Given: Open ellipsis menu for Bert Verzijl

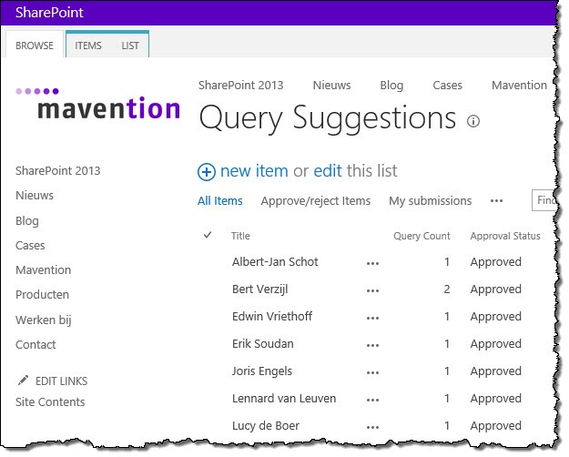Looking at the screenshot, I should click(372, 290).
